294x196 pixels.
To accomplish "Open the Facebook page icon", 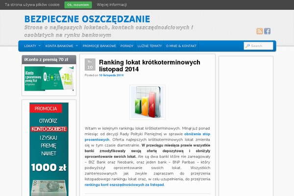I will click(267, 31).
